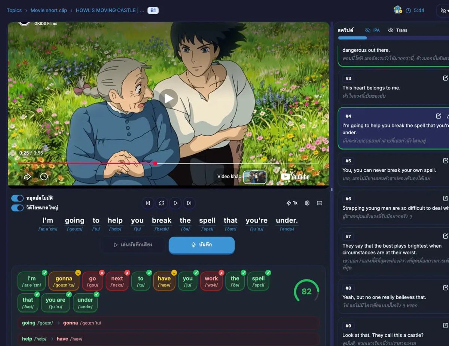Click the 'help → have' correction row

tap(168, 339)
